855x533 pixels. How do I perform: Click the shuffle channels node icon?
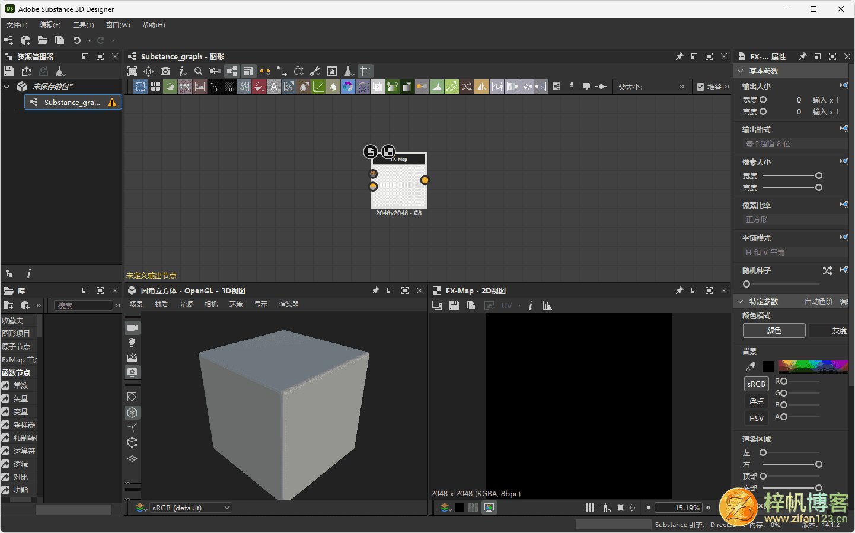[467, 87]
